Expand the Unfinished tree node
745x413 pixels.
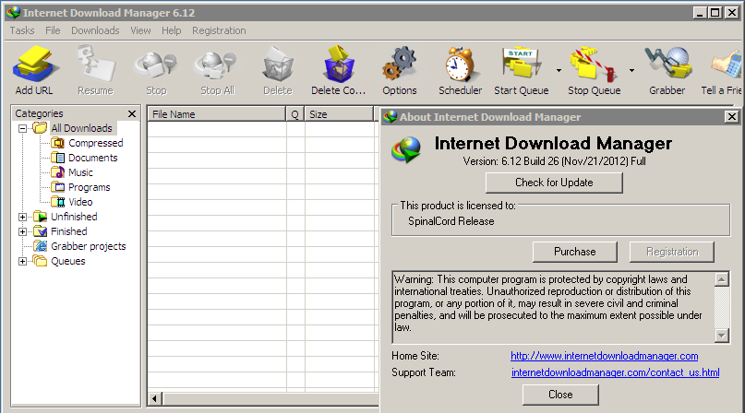(x=22, y=217)
